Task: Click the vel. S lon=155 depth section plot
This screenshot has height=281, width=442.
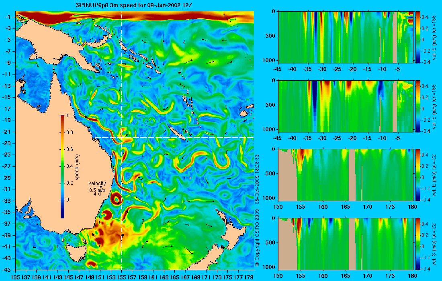Action: pyautogui.click(x=346, y=106)
